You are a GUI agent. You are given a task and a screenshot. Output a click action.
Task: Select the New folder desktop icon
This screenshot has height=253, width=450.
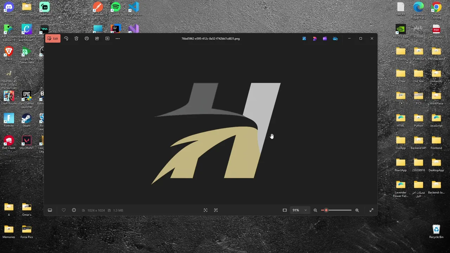27,9
